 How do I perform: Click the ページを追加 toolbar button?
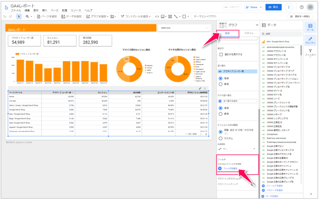pyautogui.click(x=47, y=16)
